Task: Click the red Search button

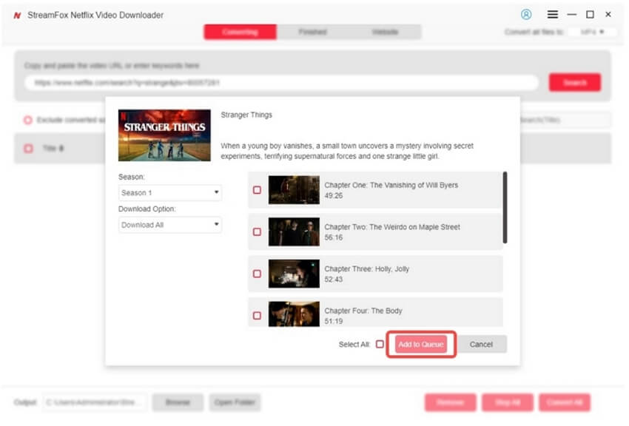Action: pyautogui.click(x=575, y=83)
